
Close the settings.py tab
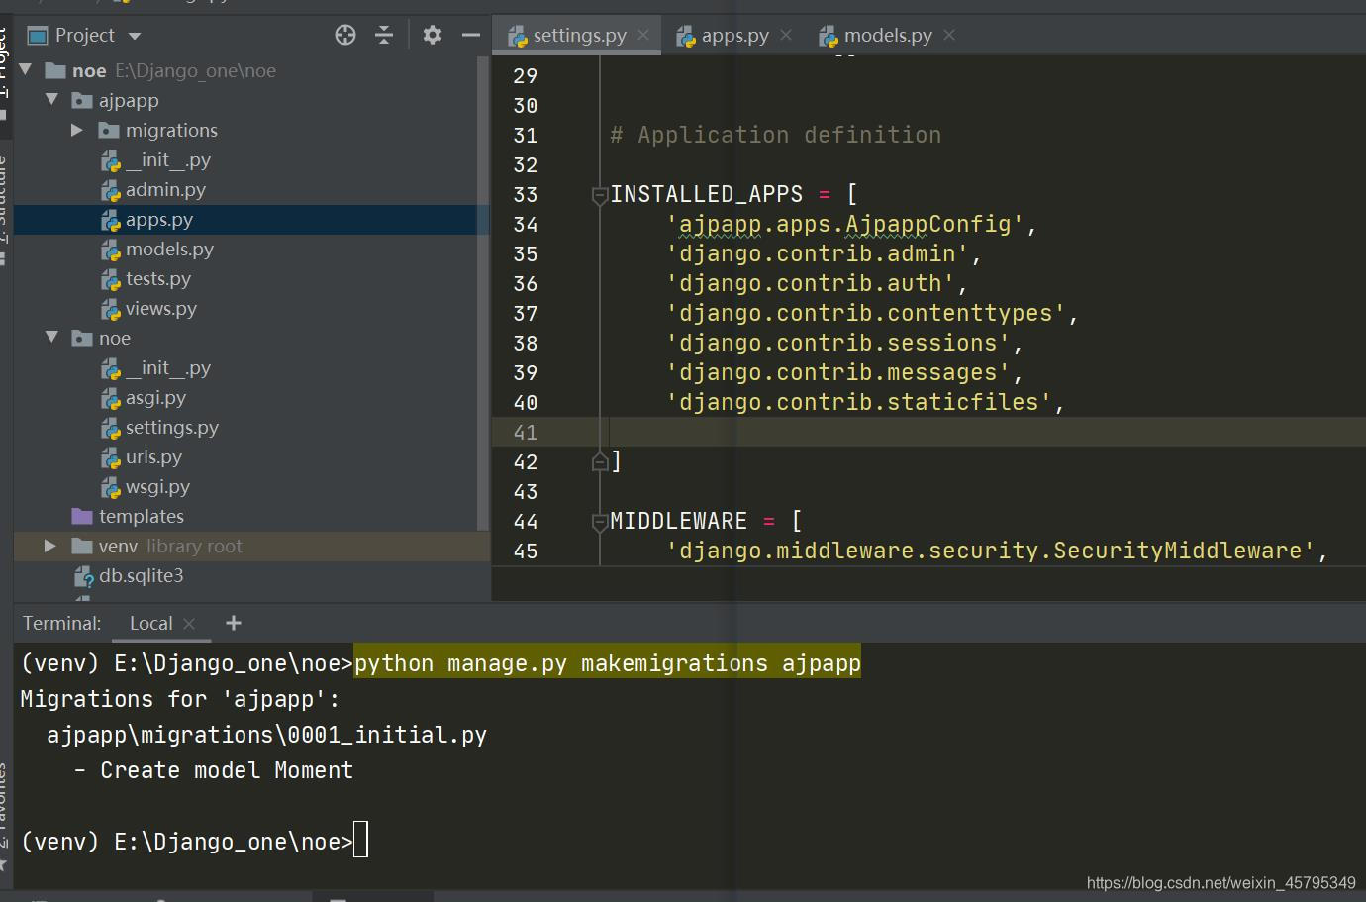tap(643, 35)
